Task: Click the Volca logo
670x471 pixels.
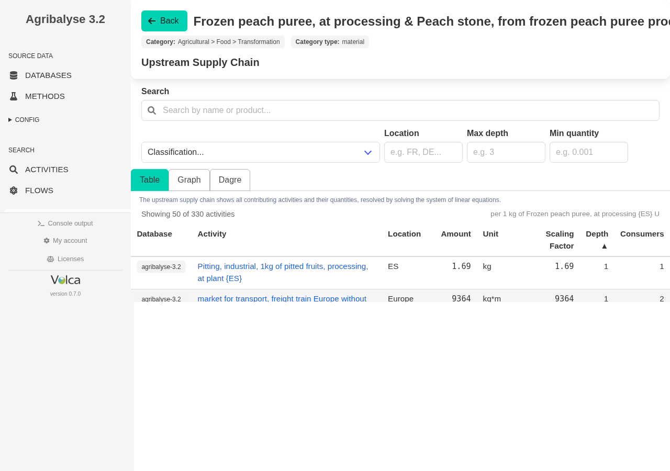Action: [x=65, y=280]
